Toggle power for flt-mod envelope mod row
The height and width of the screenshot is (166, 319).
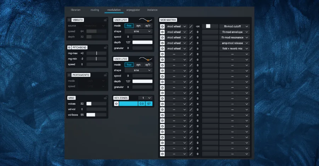(x=162, y=32)
